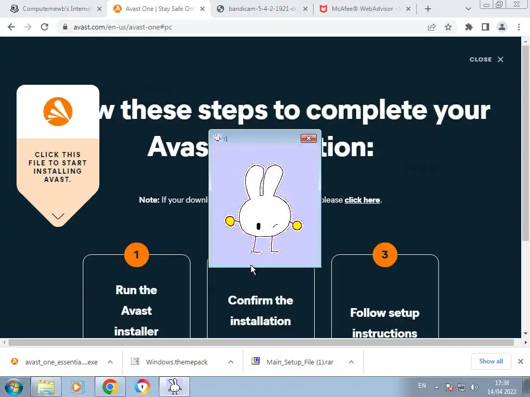Click the orange Avast logo

coord(58,112)
